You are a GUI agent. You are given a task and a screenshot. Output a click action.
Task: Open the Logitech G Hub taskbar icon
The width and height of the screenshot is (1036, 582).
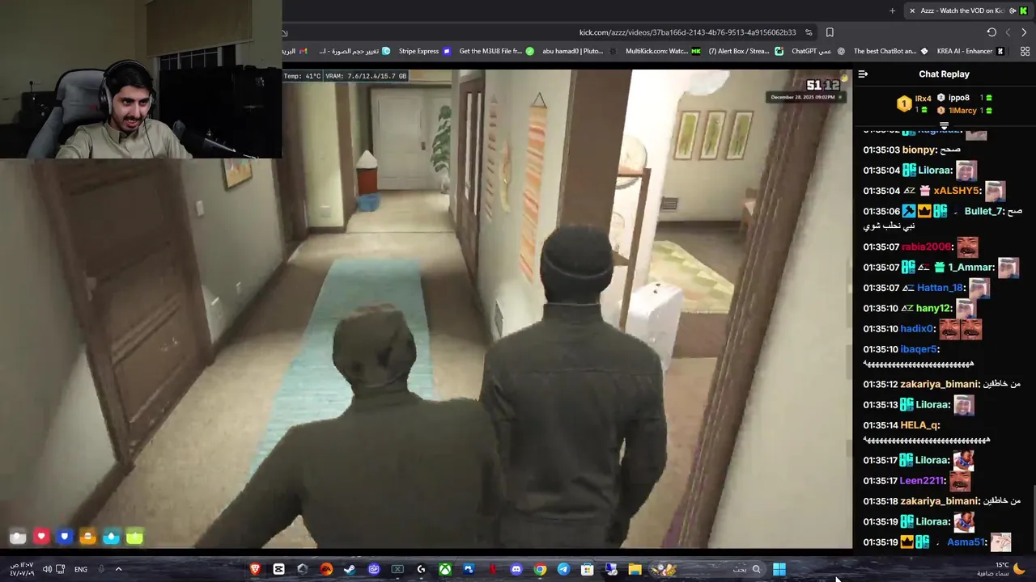coord(421,569)
